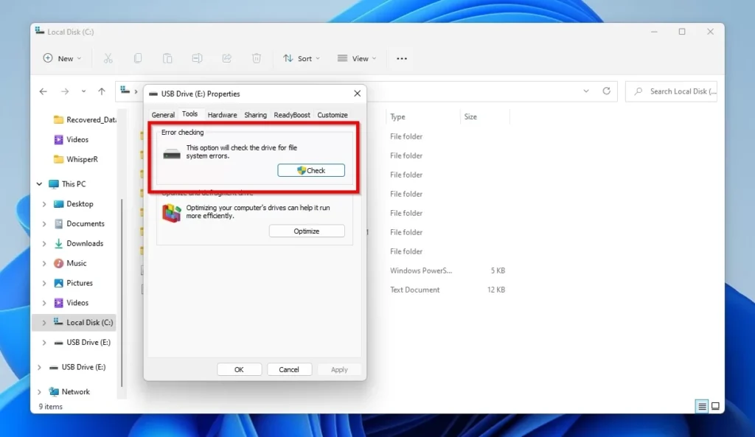Click the Paste clipboard icon
The image size is (755, 437).
coord(167,58)
